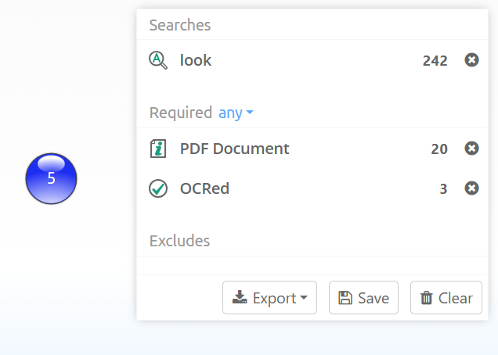The width and height of the screenshot is (498, 355).
Task: Open the "any" dropdown next to Required
Action: pyautogui.click(x=236, y=113)
